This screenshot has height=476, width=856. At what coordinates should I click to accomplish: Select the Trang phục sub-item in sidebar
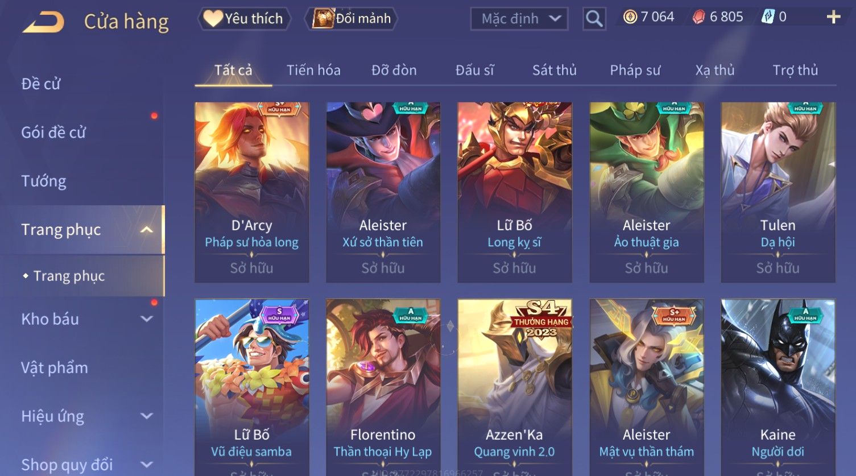pyautogui.click(x=69, y=276)
